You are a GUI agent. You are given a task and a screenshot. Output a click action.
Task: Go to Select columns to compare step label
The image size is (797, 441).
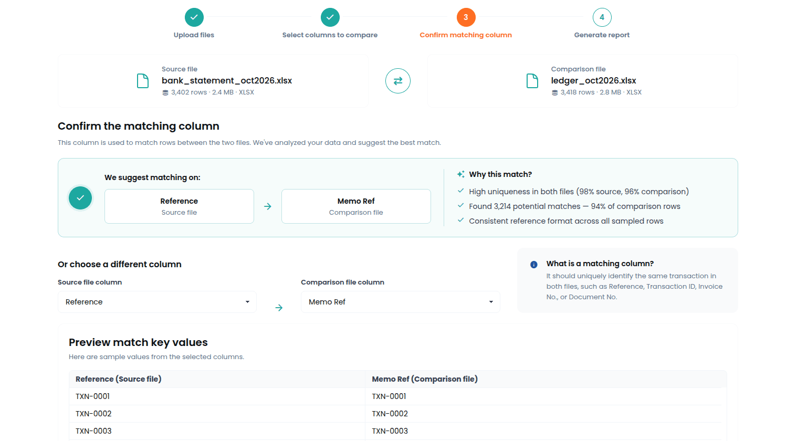pyautogui.click(x=330, y=35)
